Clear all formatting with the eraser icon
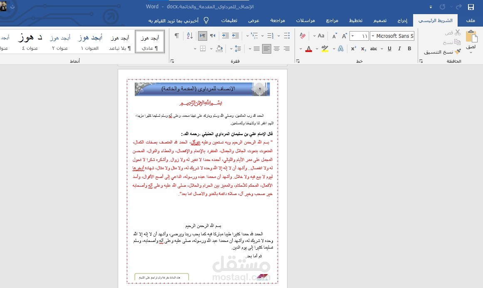Image resolution: width=483 pixels, height=288 pixels. point(302,36)
